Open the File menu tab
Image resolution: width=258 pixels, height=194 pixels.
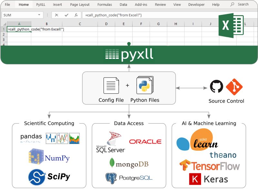click(7, 5)
